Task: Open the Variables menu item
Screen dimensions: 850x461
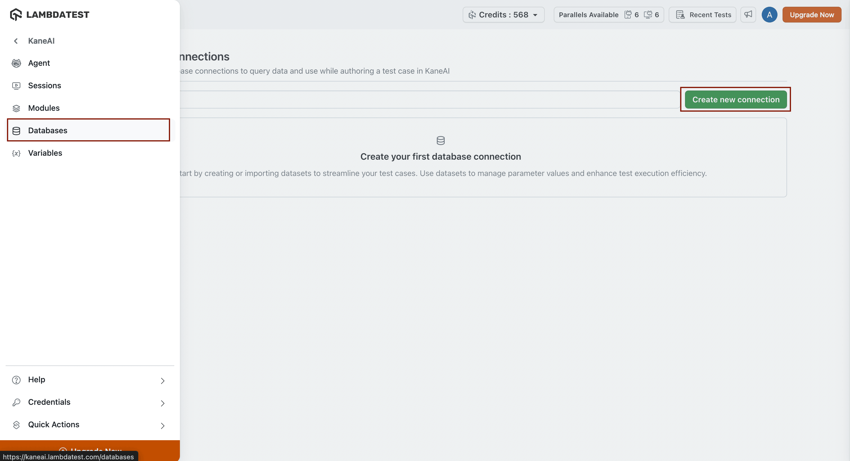Action: 45,153
